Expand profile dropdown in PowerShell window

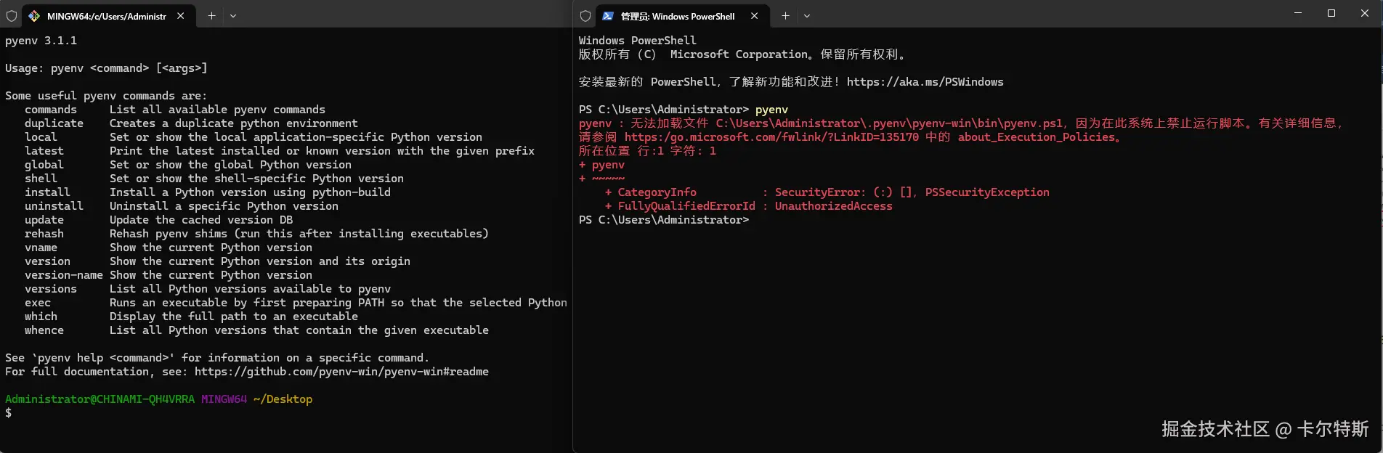(x=807, y=16)
